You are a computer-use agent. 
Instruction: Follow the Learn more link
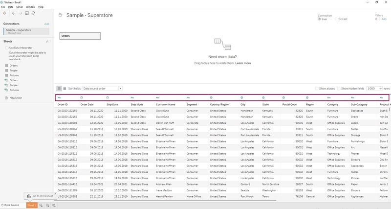tap(243, 63)
